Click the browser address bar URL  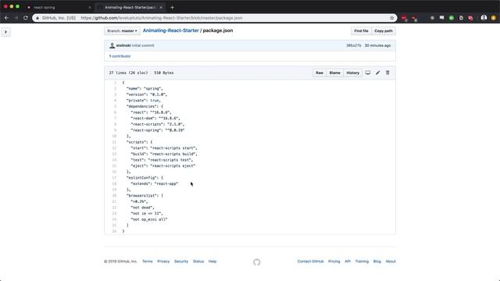pos(162,18)
